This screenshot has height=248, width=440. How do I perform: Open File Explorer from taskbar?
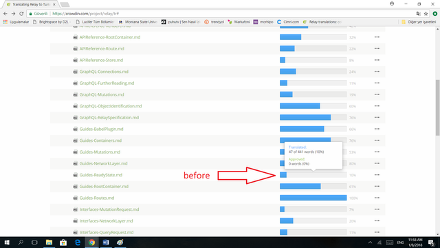tap(49, 242)
